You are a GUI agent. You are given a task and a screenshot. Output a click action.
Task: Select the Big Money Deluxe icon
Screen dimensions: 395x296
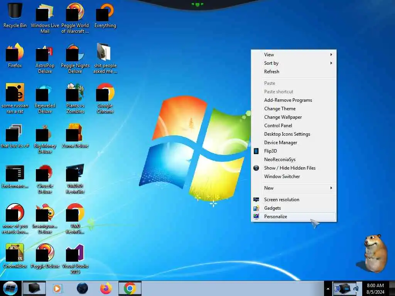pos(45,139)
